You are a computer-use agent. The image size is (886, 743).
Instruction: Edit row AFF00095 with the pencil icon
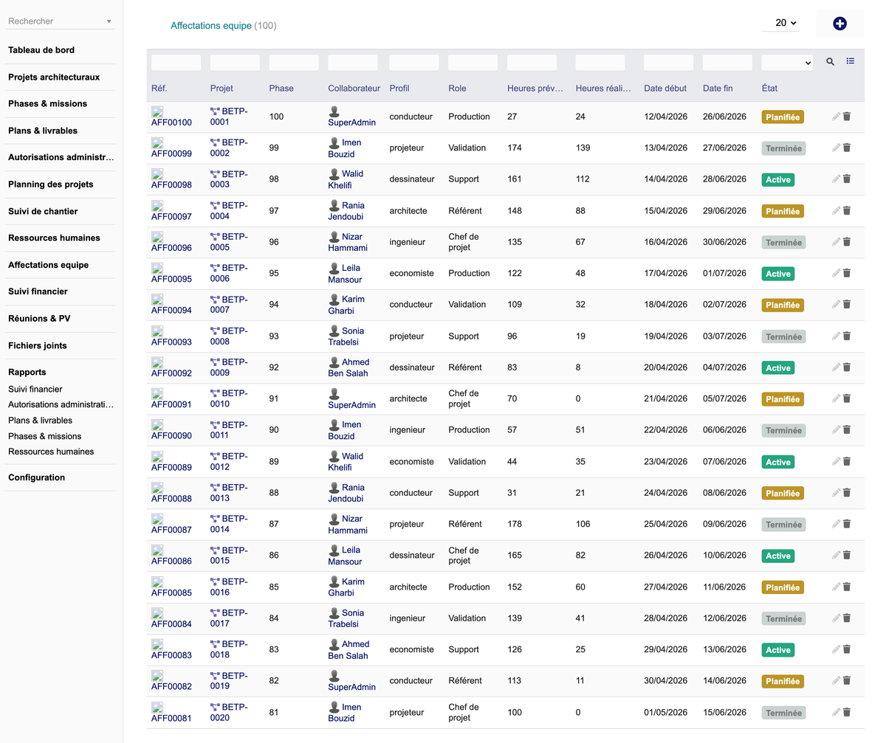coord(836,273)
